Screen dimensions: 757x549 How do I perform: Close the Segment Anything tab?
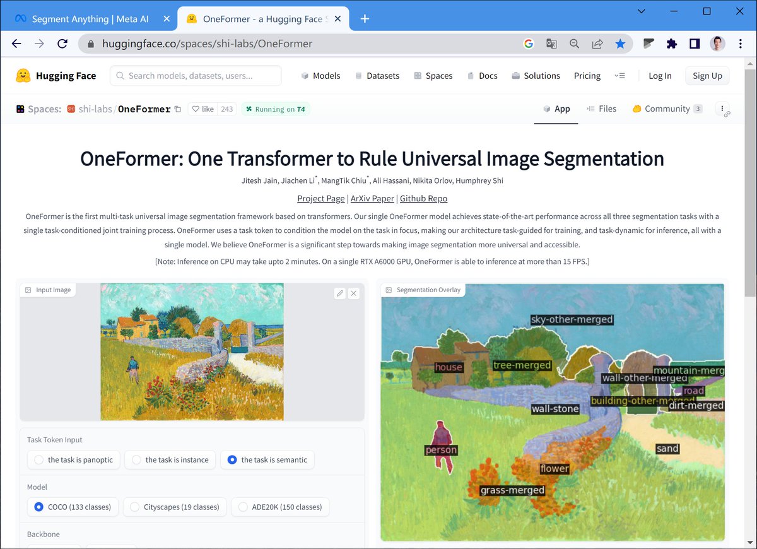pos(167,19)
